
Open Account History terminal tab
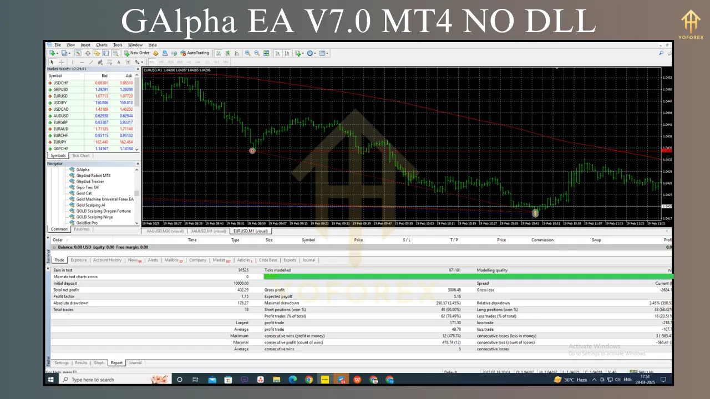[107, 260]
